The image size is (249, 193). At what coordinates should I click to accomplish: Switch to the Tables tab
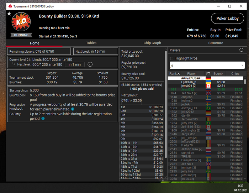91,43
